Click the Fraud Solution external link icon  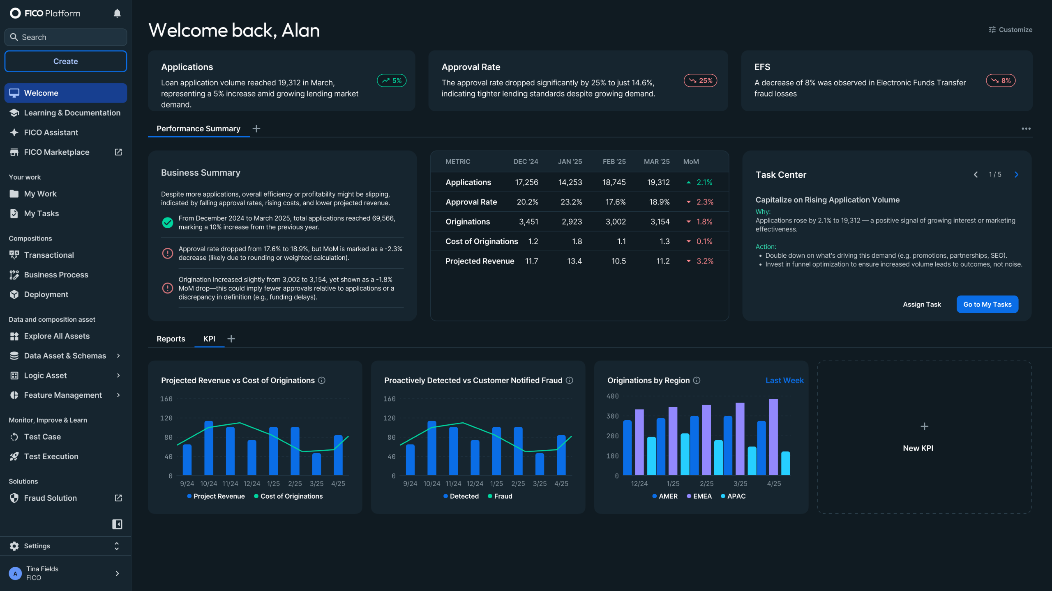point(118,498)
